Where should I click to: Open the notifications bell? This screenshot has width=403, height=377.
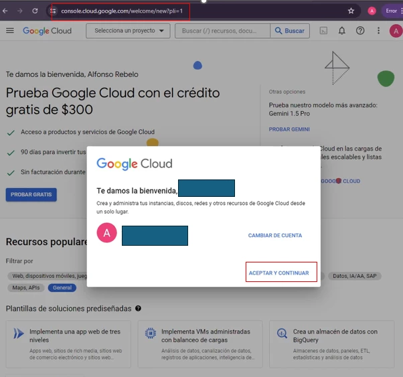pos(341,31)
